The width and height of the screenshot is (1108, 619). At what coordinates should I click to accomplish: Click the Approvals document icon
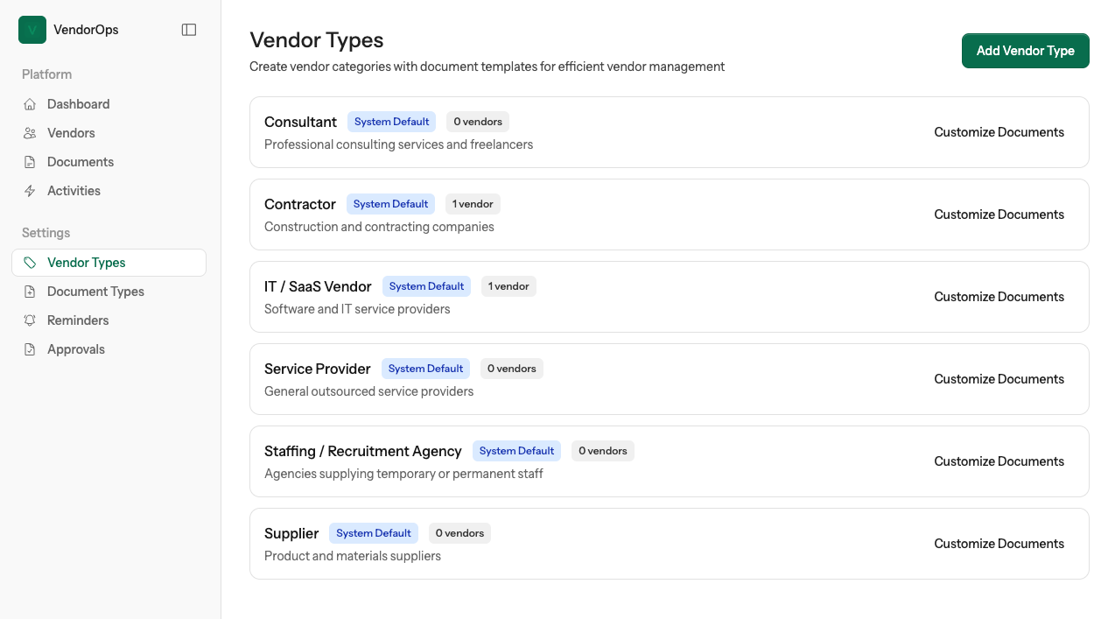pos(29,348)
